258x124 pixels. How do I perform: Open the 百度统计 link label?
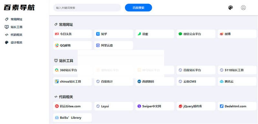107,81
